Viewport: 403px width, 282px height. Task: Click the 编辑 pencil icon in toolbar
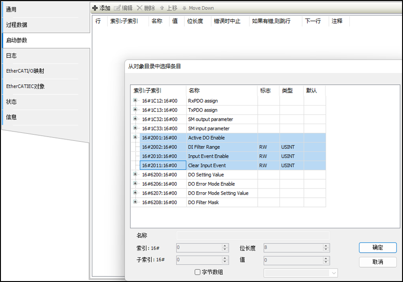pos(117,8)
